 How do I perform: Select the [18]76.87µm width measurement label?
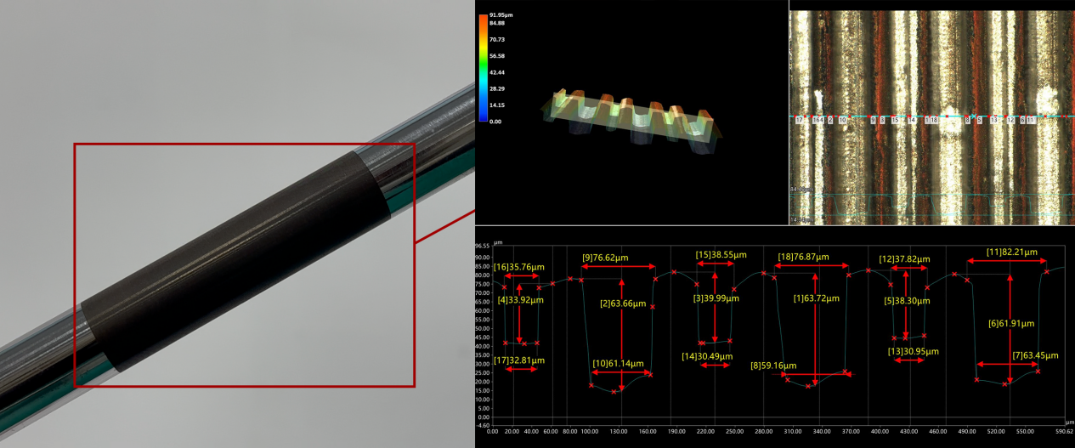point(804,257)
